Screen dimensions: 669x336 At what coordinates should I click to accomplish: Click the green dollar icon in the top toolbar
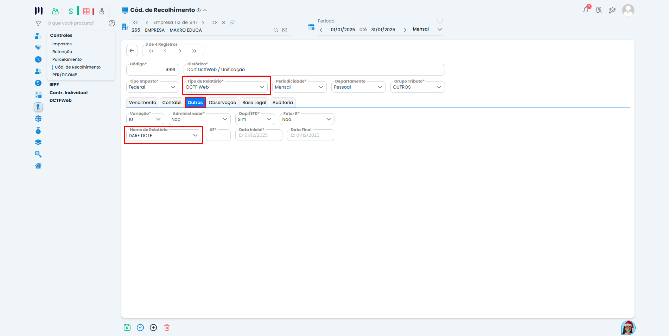coord(71,11)
